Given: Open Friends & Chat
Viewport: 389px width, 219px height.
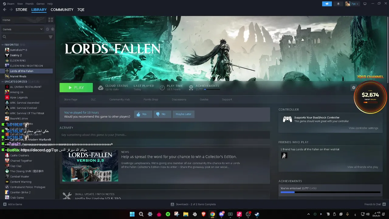Looking at the screenshot, I should click(375, 204).
